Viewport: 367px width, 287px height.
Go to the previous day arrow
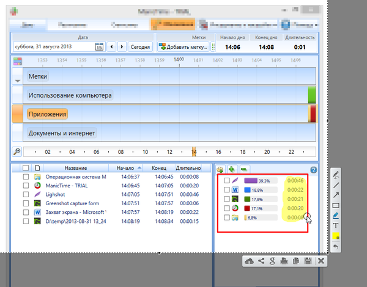pyautogui.click(x=112, y=47)
